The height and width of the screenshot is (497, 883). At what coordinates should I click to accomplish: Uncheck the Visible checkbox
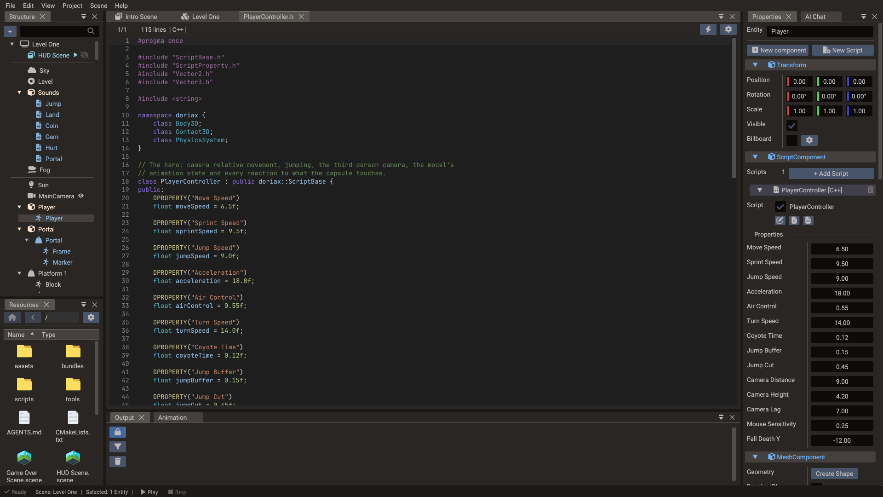pos(792,126)
